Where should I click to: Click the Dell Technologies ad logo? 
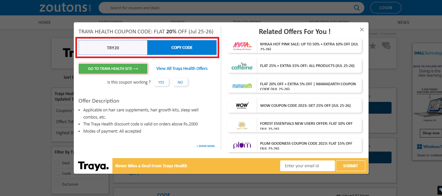428,53
